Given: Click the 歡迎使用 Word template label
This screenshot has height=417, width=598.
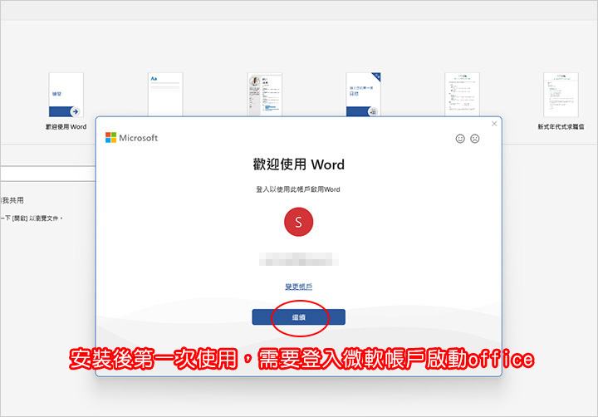Looking at the screenshot, I should (66, 126).
